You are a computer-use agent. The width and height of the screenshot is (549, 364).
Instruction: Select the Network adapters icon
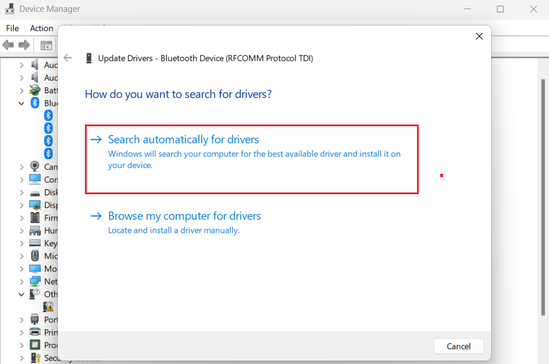[x=35, y=281]
